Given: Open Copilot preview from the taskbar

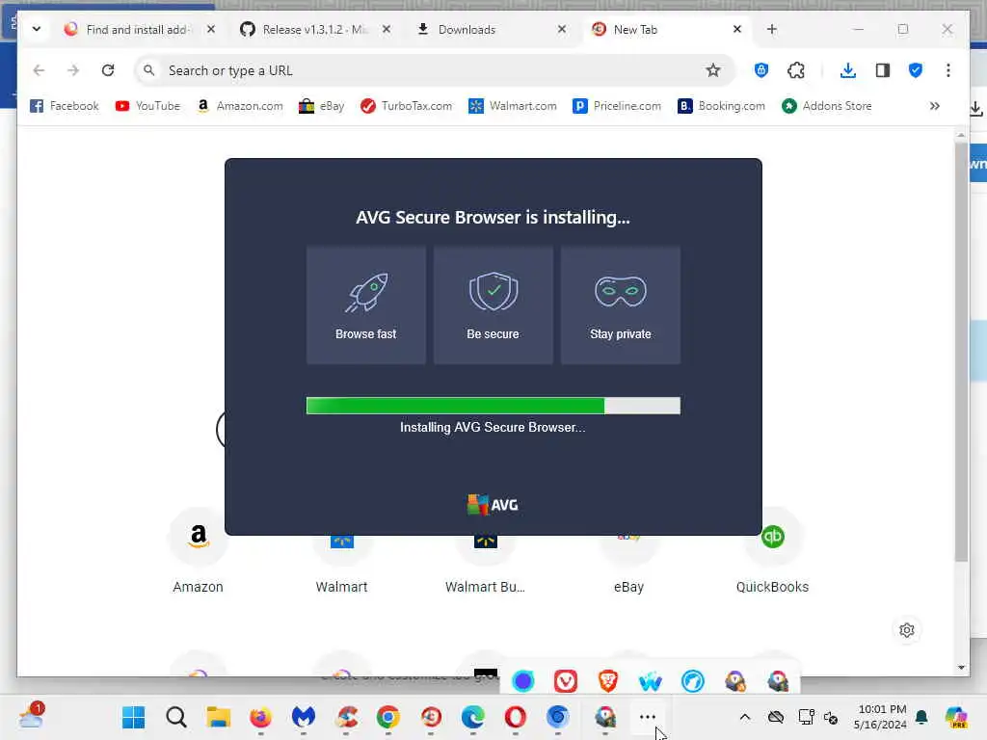Looking at the screenshot, I should coord(955,717).
